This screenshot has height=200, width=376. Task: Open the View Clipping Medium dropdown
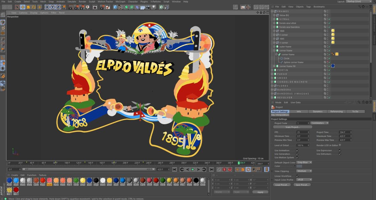pyautogui.click(x=304, y=171)
